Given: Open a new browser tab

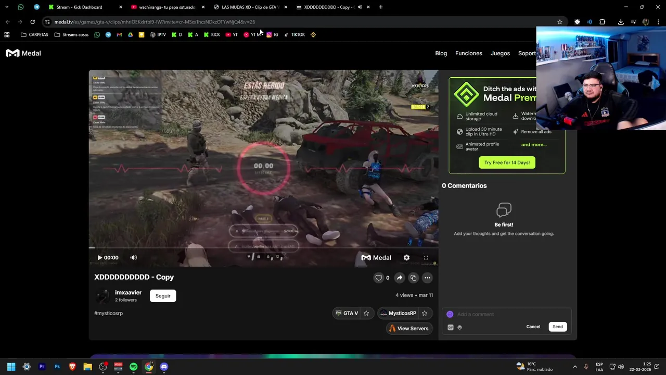Looking at the screenshot, I should [381, 7].
